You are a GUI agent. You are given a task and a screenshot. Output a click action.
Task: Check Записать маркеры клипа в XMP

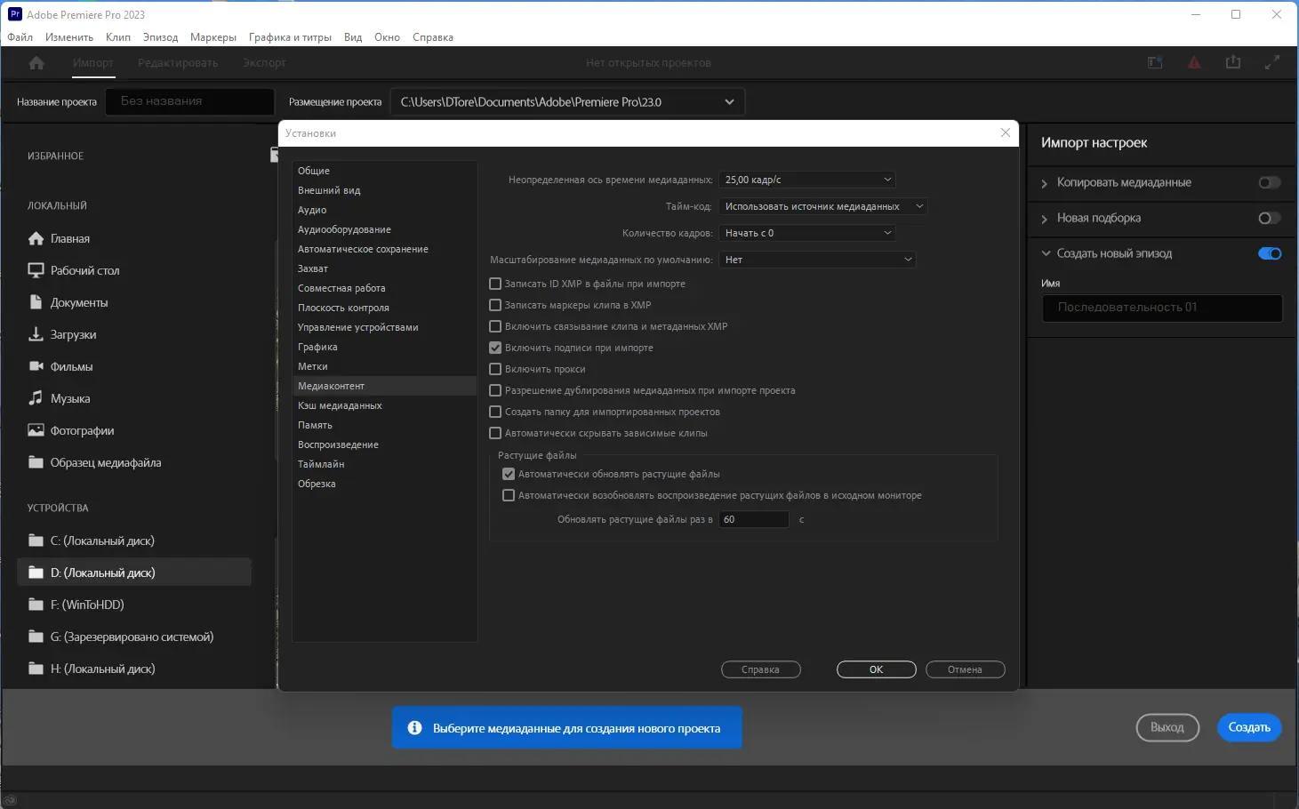tap(495, 305)
